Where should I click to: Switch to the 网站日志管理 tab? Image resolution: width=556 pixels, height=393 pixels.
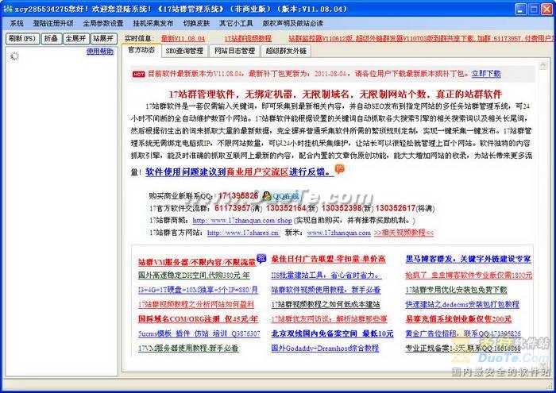234,51
